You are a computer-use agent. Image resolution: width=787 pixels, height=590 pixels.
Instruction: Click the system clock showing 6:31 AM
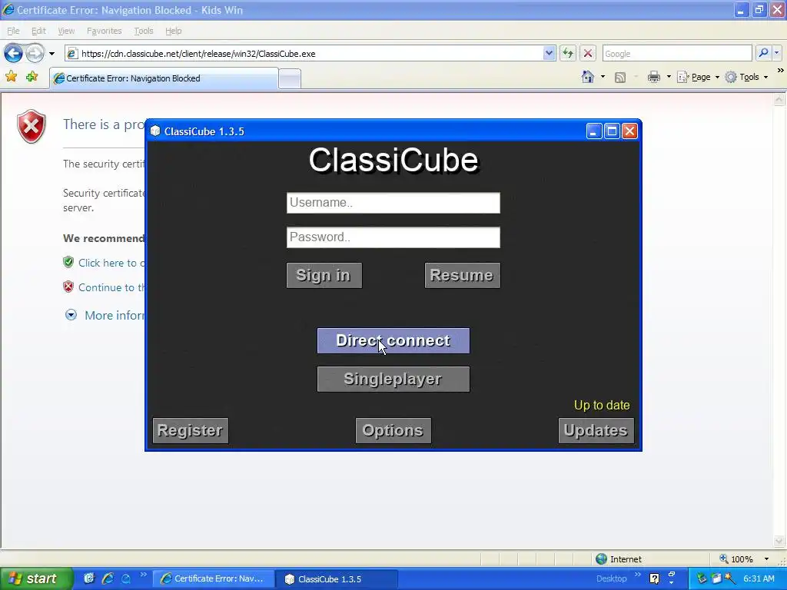759,578
